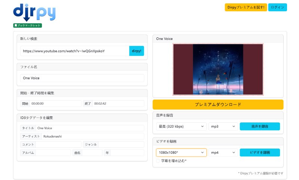Viewport: 299px width, 180px height.
Task: Click the blue dirpy! search button
Action: pos(136,51)
